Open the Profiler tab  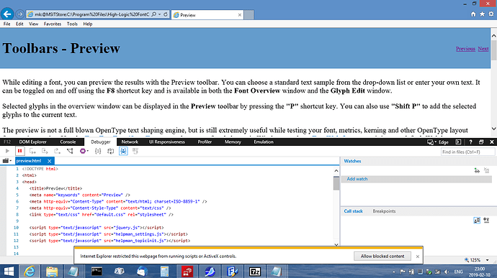pos(205,142)
